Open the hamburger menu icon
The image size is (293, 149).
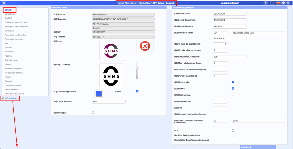point(4,3)
